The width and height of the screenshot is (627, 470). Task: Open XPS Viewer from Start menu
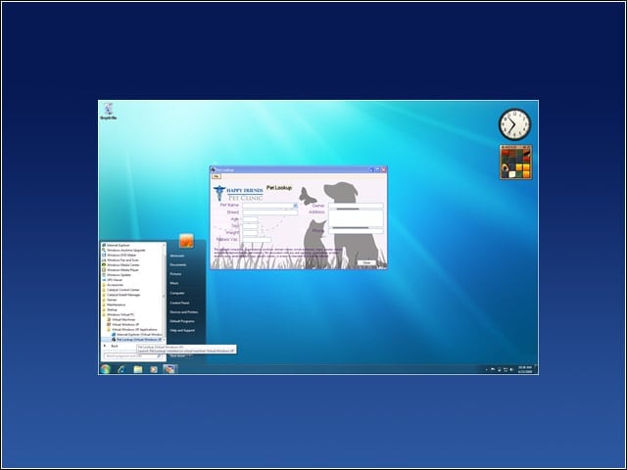tap(113, 280)
